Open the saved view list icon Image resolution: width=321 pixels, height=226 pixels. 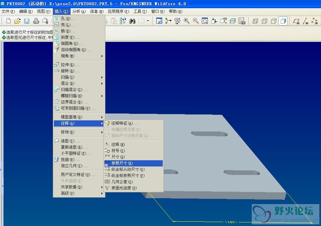point(223,21)
